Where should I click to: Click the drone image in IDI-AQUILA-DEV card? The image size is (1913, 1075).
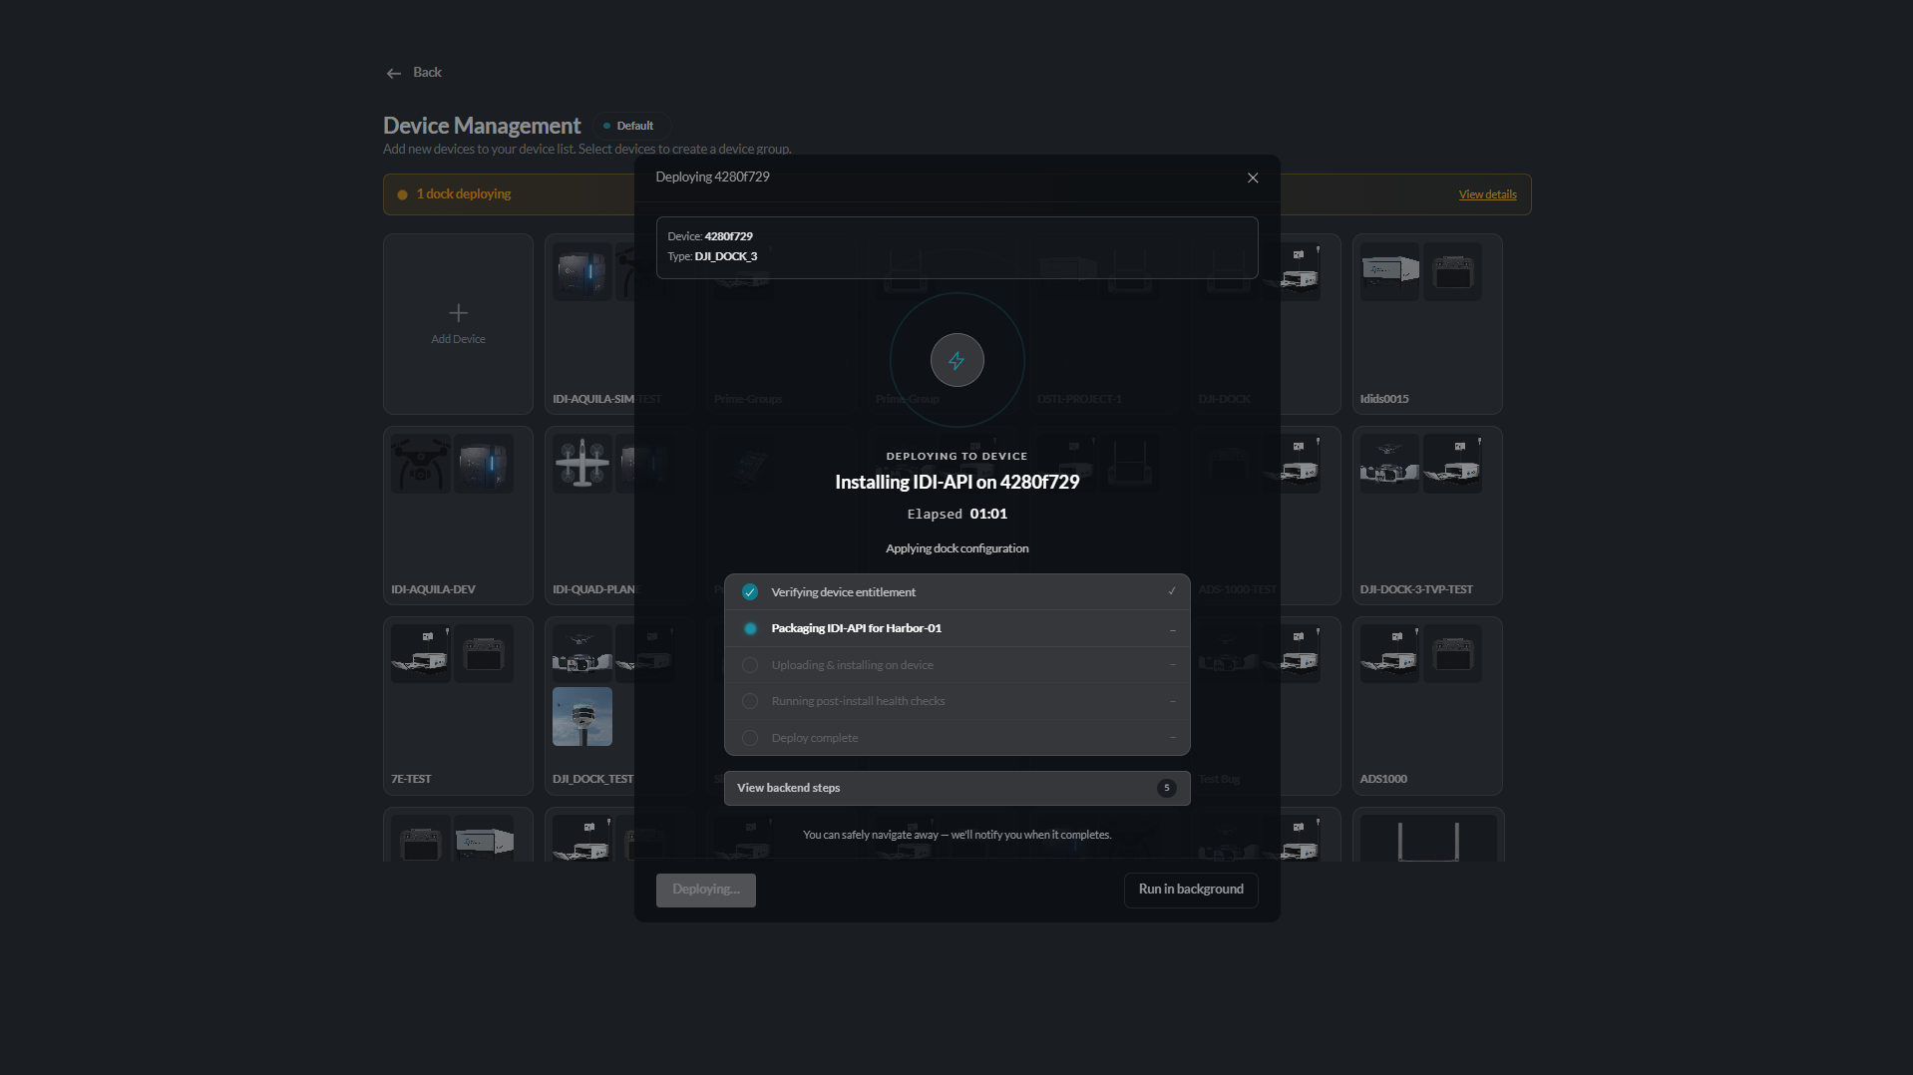[x=421, y=463]
